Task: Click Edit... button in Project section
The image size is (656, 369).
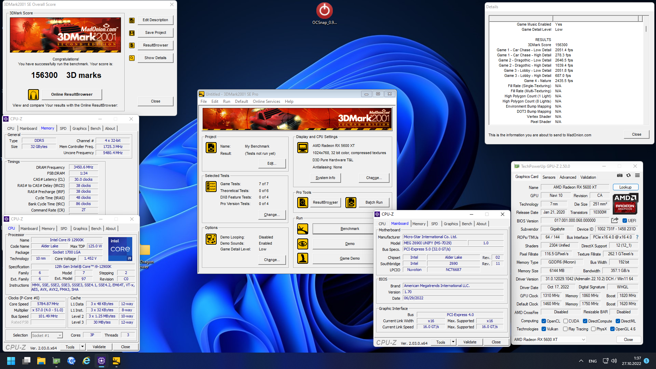Action: pyautogui.click(x=272, y=163)
